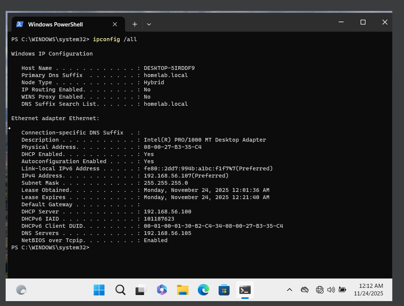Open the volume flyout with the speaker icon

(331, 290)
